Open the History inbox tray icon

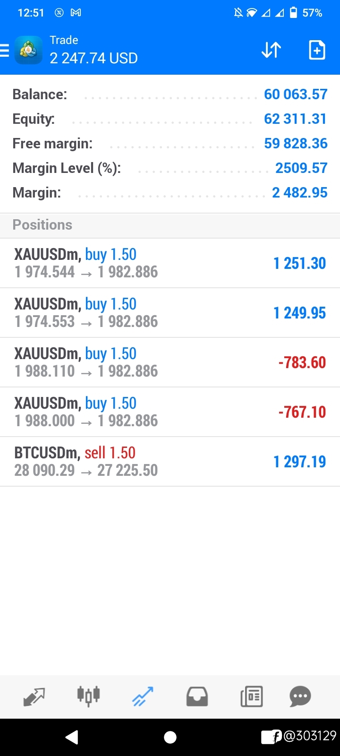click(x=197, y=696)
